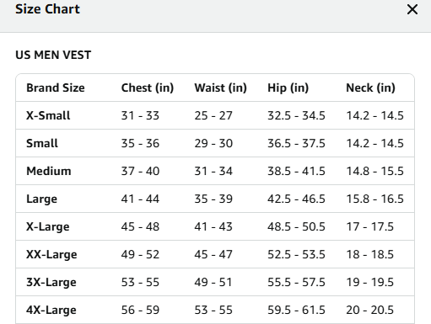The image size is (431, 324).
Task: Select the X-Large size row label
Action: point(48,226)
